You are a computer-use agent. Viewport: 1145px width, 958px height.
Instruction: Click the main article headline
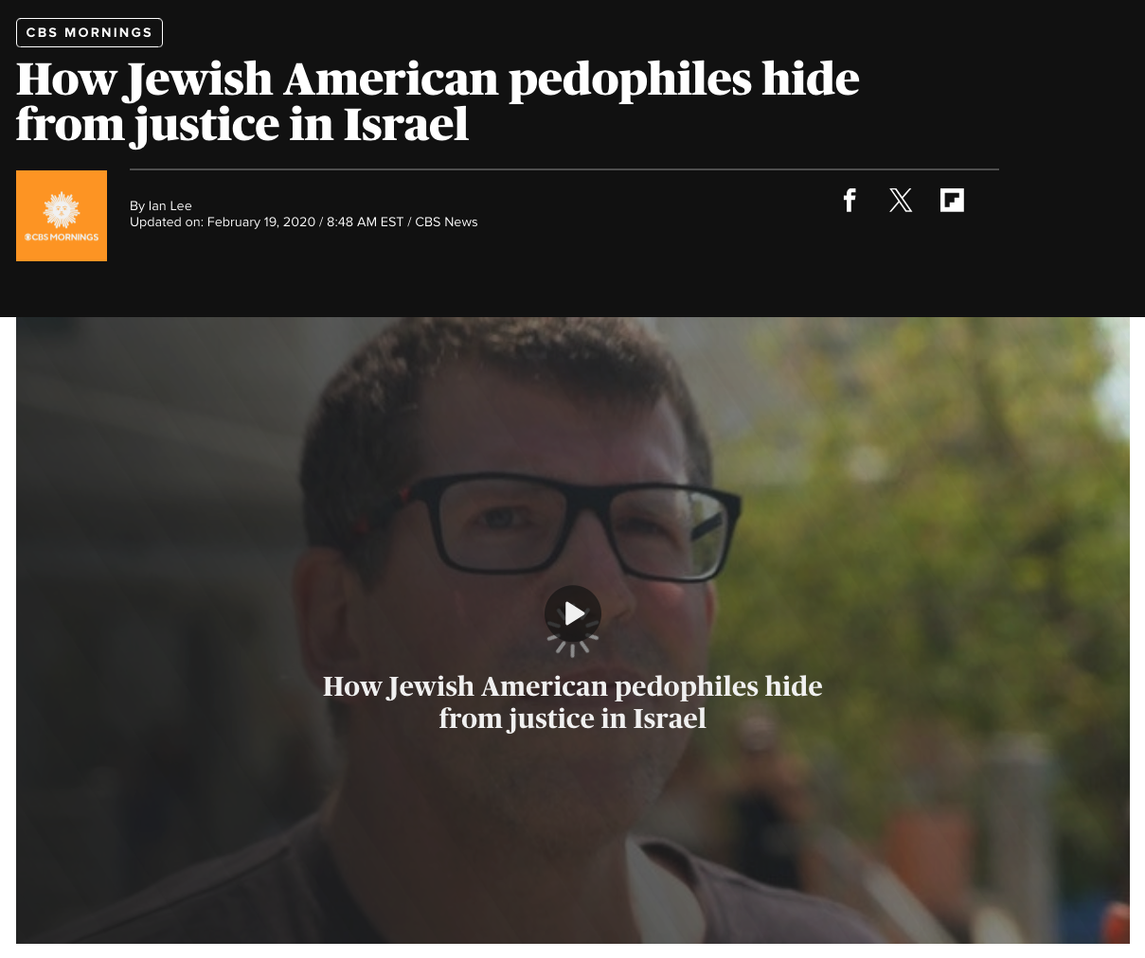tap(438, 101)
